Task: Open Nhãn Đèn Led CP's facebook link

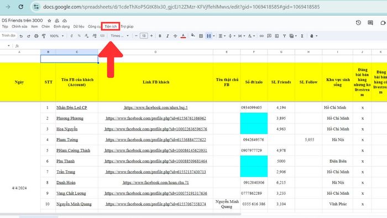Action: (156, 108)
